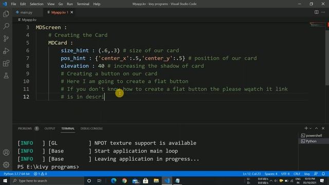Open the Terminal menu
This screenshot has height=185, width=329.
[x=83, y=4]
